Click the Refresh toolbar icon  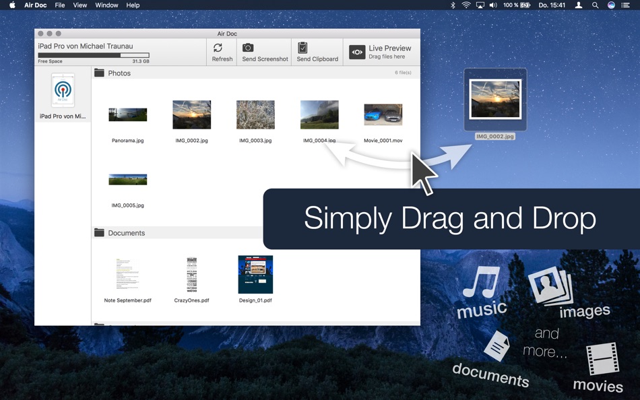pyautogui.click(x=218, y=48)
